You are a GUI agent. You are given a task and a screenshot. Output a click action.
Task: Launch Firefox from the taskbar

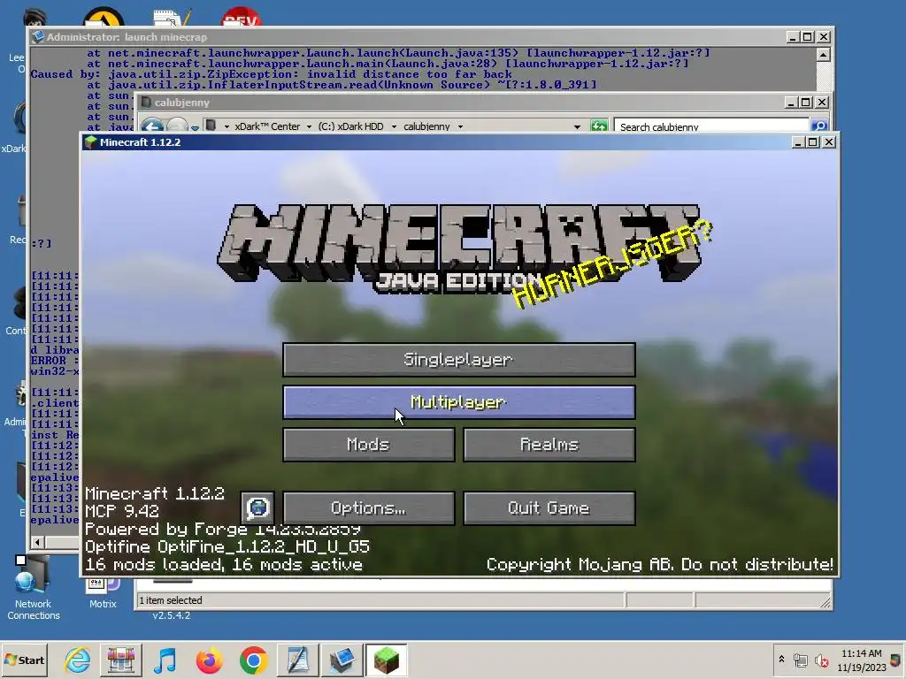coord(209,660)
